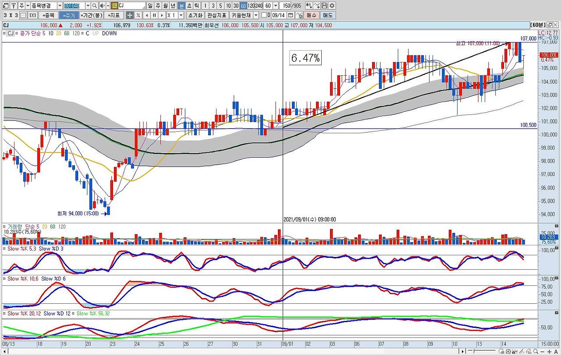Click the bottom gear settings icon
This screenshot has height=355, width=561.
click(x=508, y=351)
